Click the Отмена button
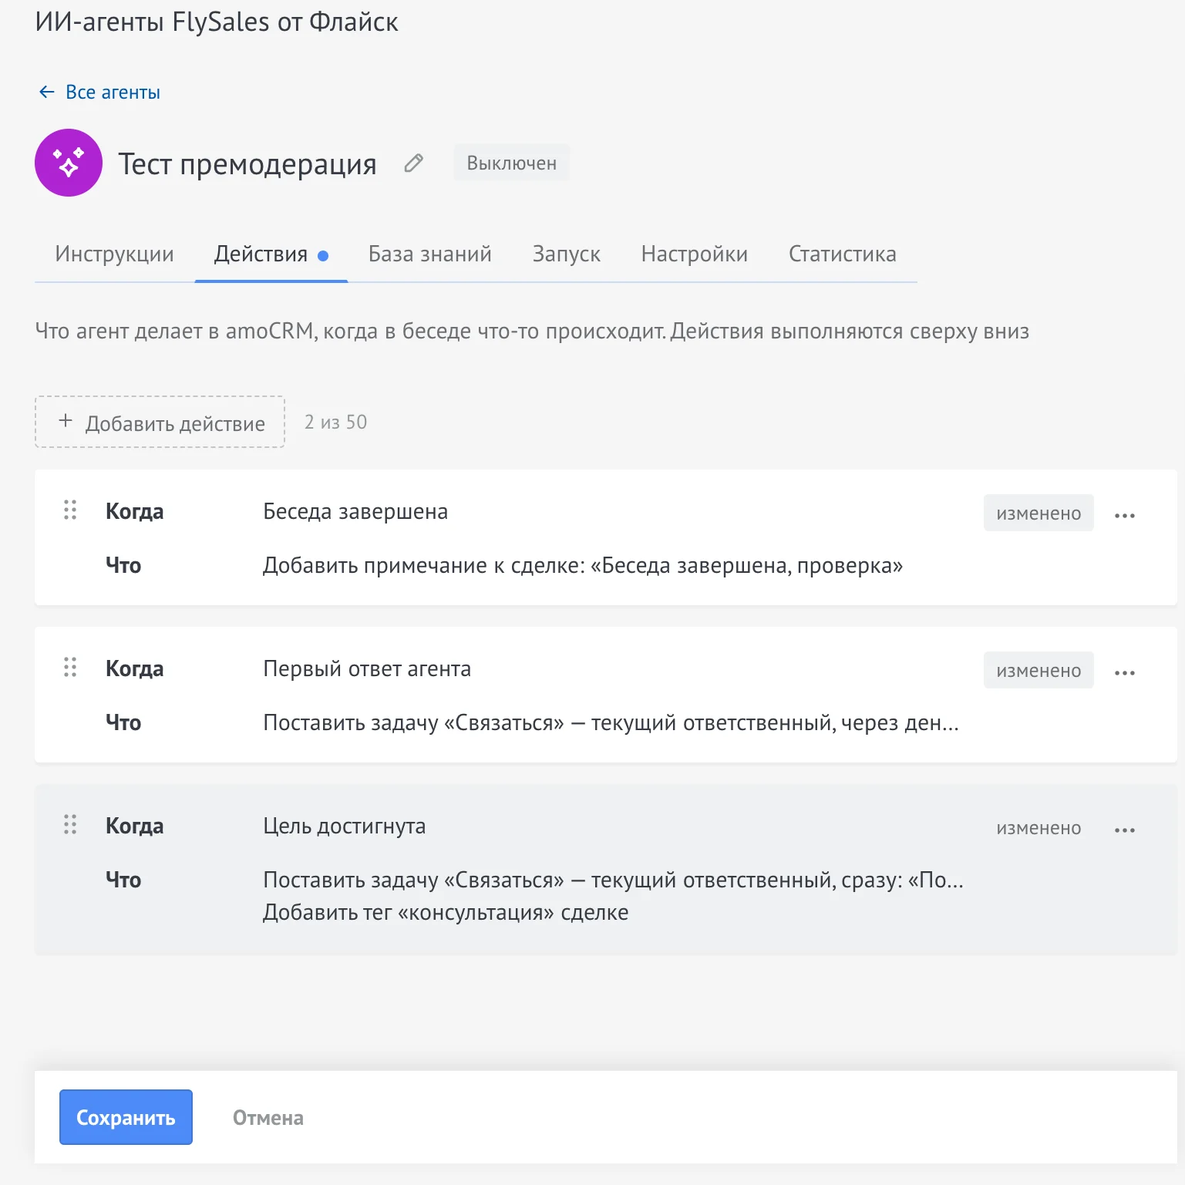 point(268,1117)
